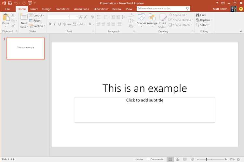This screenshot has height=162, width=244.
Task: Start presentation from beginning icon in title bar
Action: click(30, 3)
